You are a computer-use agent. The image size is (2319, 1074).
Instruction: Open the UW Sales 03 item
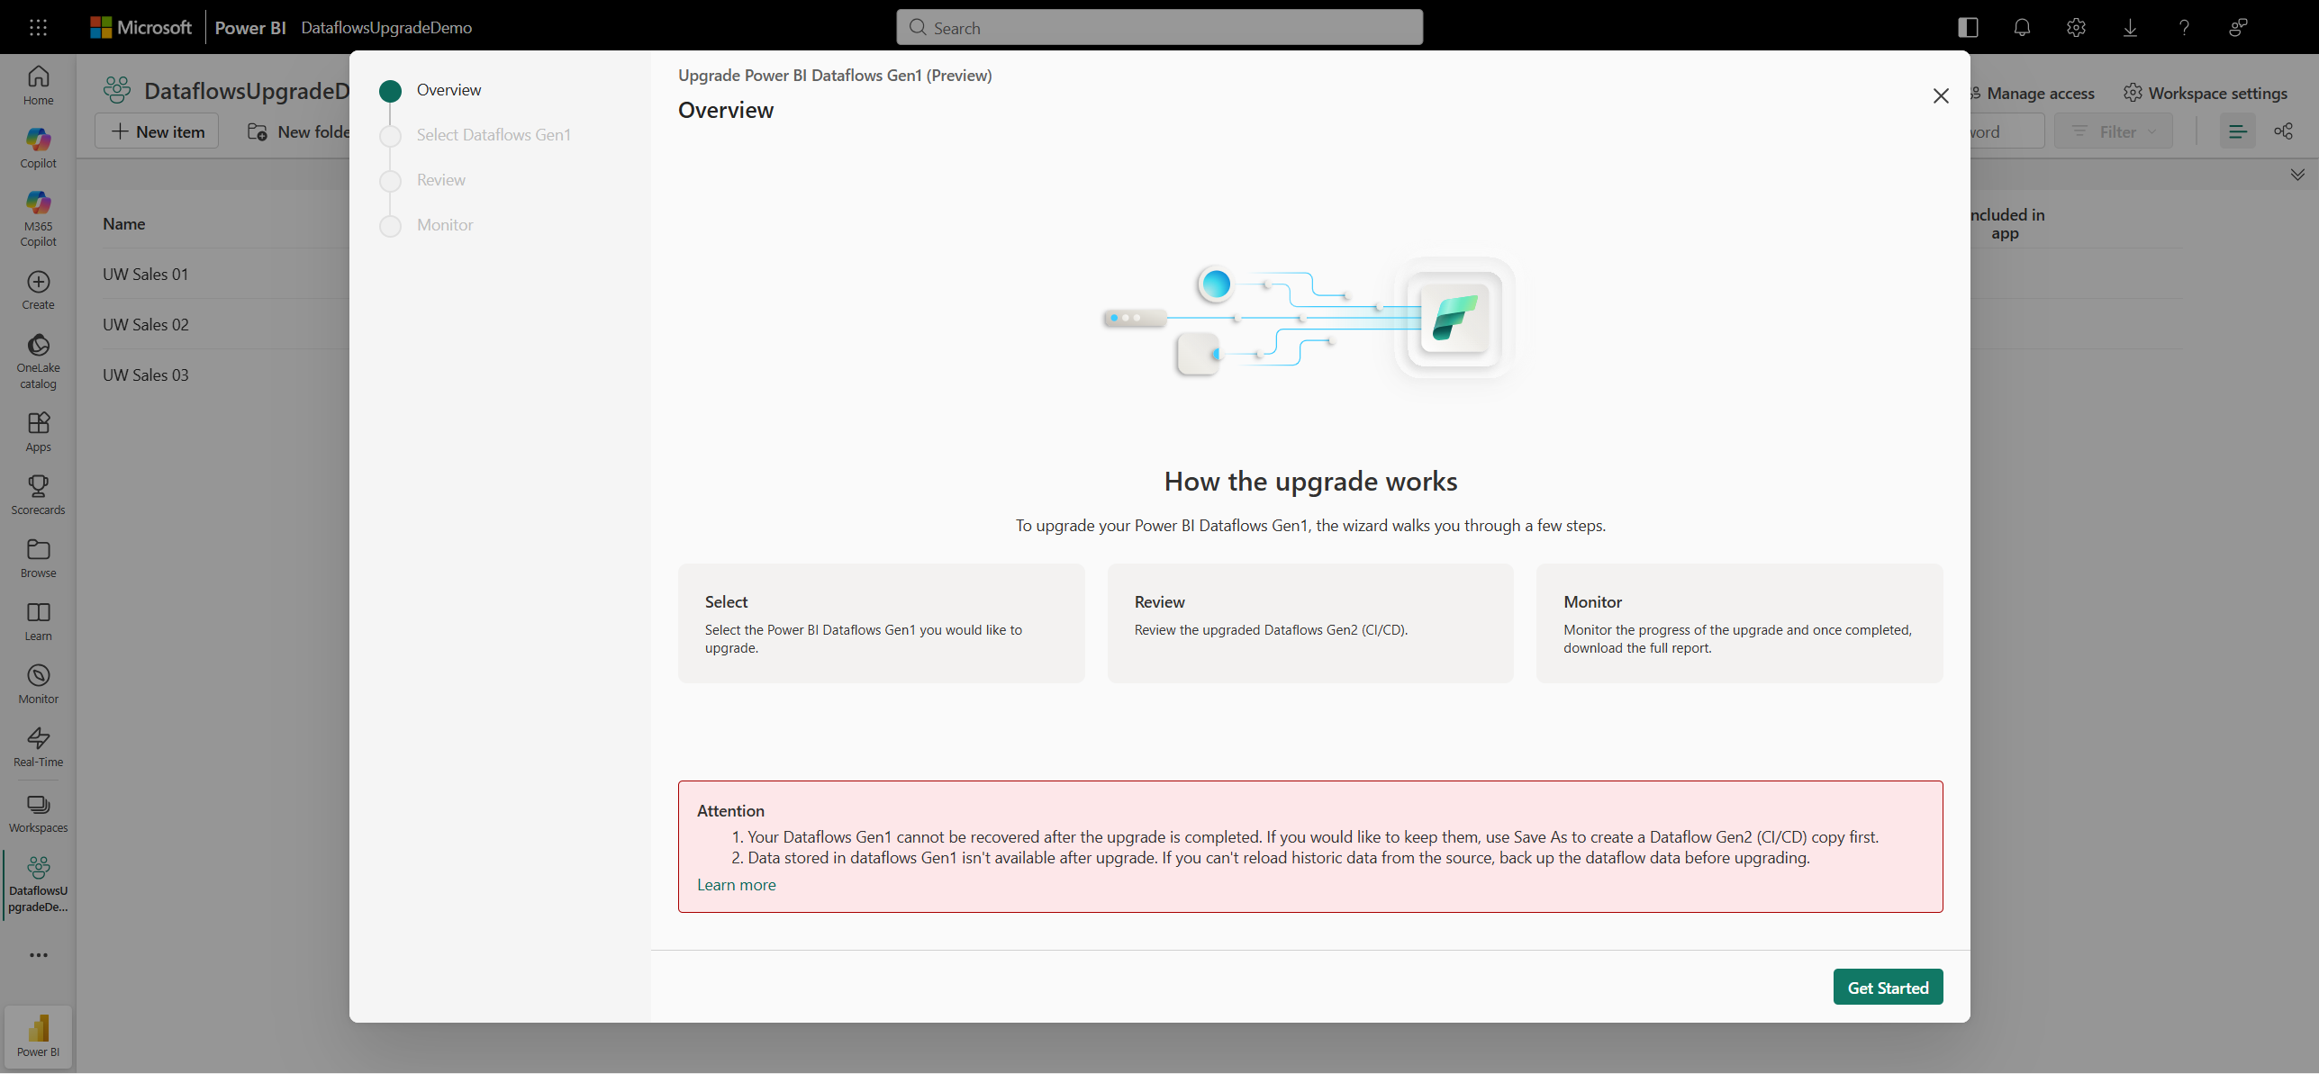click(146, 375)
